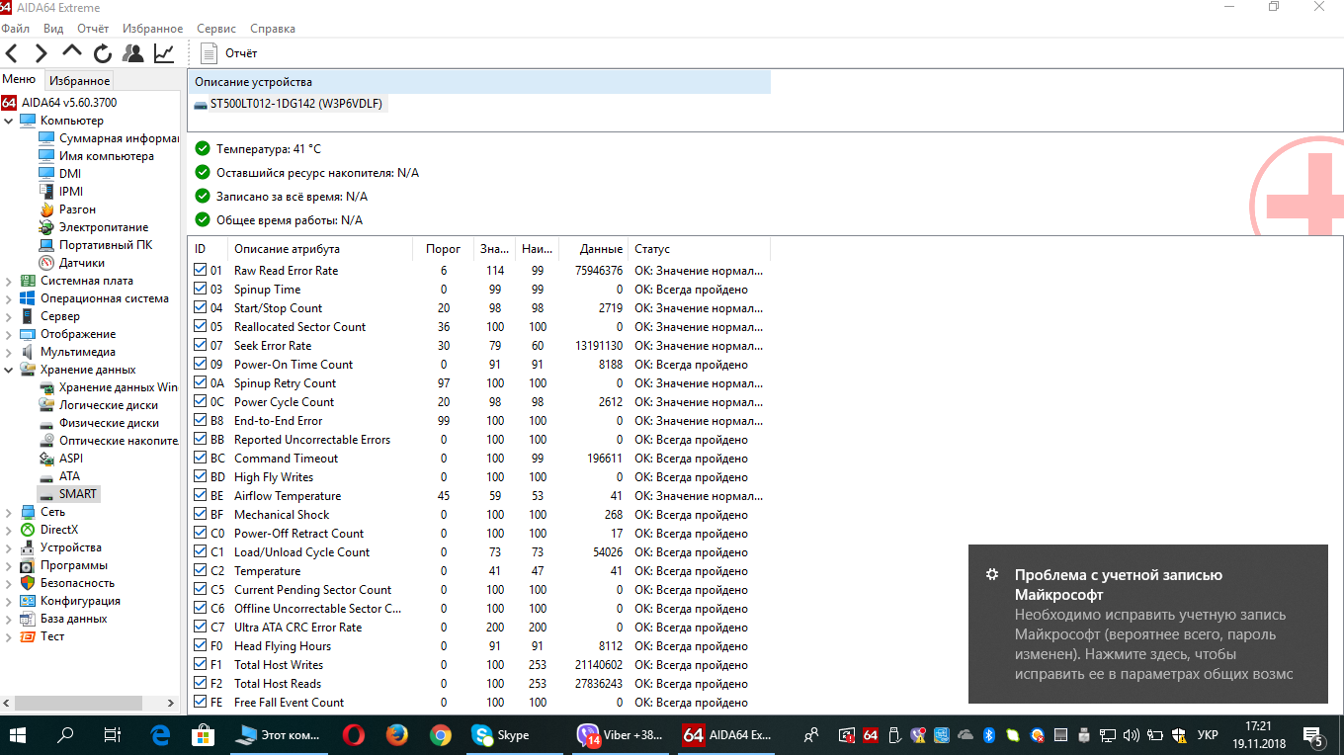Viewport: 1344px width, 755px height.
Task: Open Viber taskbar button
Action: coord(620,735)
